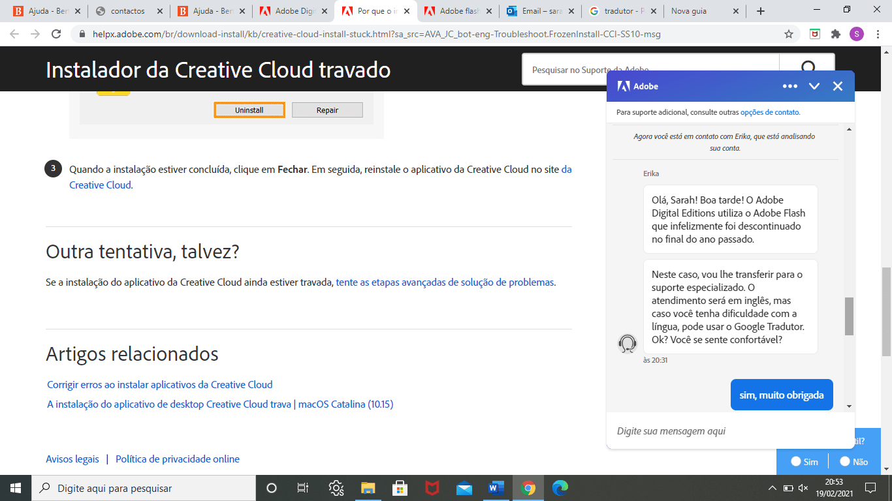The image size is (892, 501).
Task: Open the Windows Start menu
Action: pos(16,488)
